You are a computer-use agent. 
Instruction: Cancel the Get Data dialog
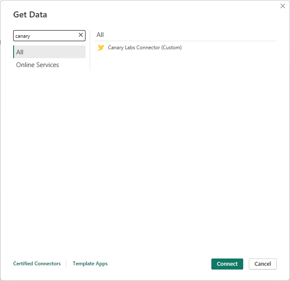point(262,264)
